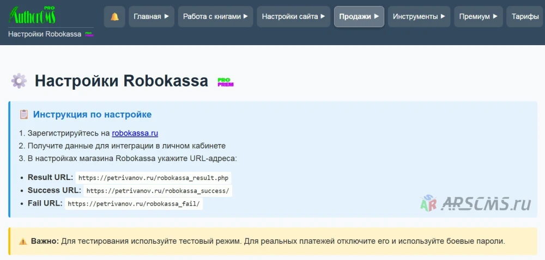Open the Главная menu
The width and height of the screenshot is (545, 260).
pyautogui.click(x=151, y=17)
